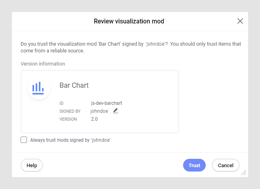Screen dimensions: 260x189
Task: Click the Bar Chart name heading
Action: pyautogui.click(x=74, y=85)
